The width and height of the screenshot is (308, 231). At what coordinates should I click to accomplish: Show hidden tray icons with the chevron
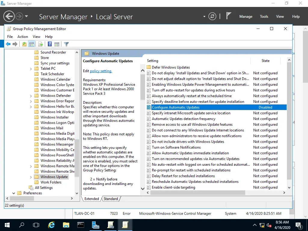(254, 225)
